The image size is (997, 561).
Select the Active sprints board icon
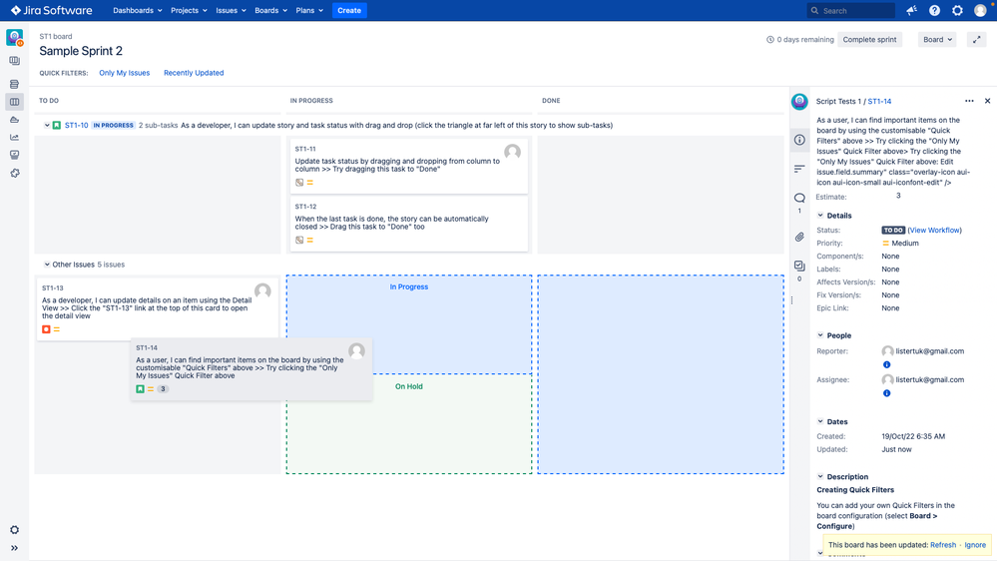point(14,102)
